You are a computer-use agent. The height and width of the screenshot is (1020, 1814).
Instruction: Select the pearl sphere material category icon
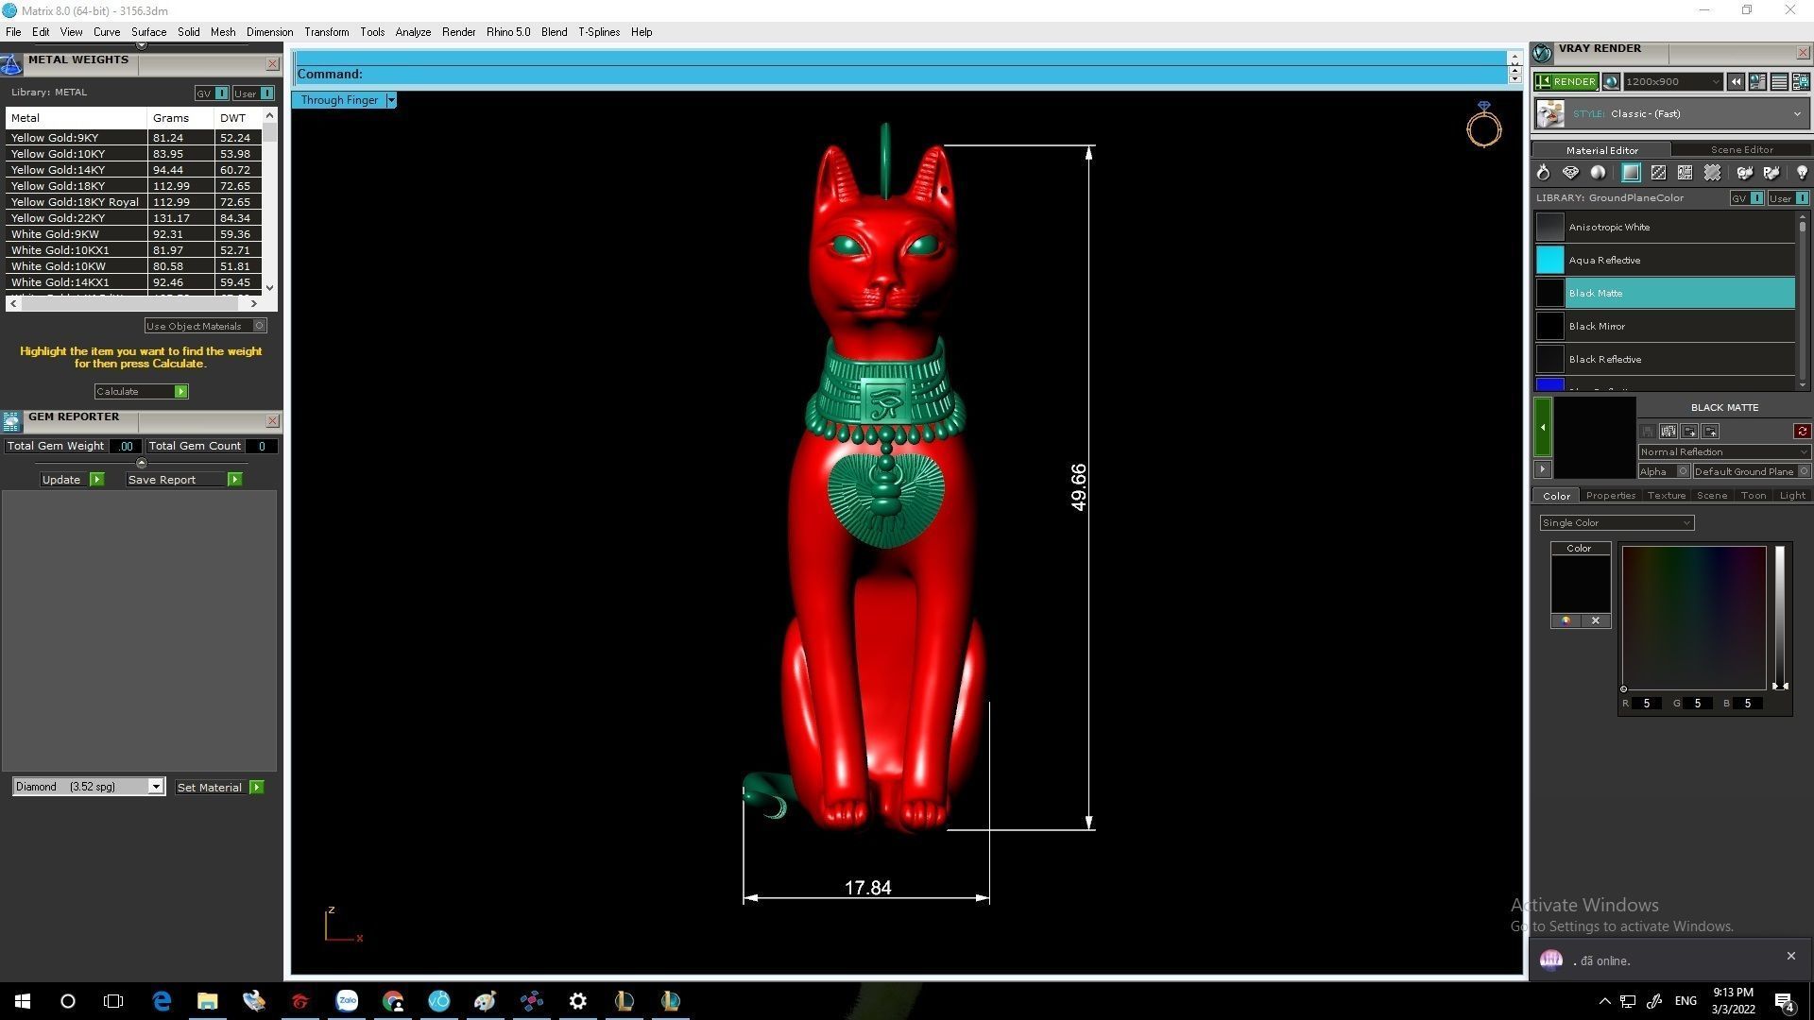[1598, 173]
